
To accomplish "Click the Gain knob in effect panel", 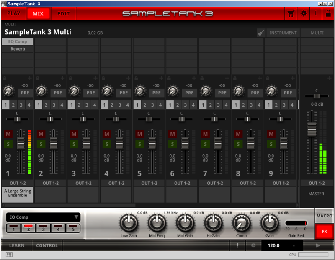I will (x=270, y=223).
